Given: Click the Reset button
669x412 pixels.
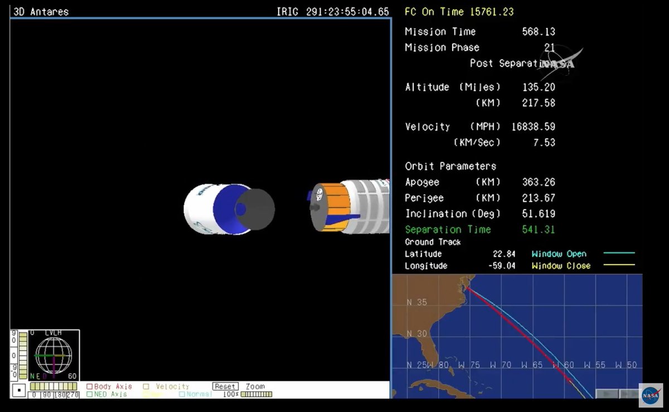Looking at the screenshot, I should point(225,386).
